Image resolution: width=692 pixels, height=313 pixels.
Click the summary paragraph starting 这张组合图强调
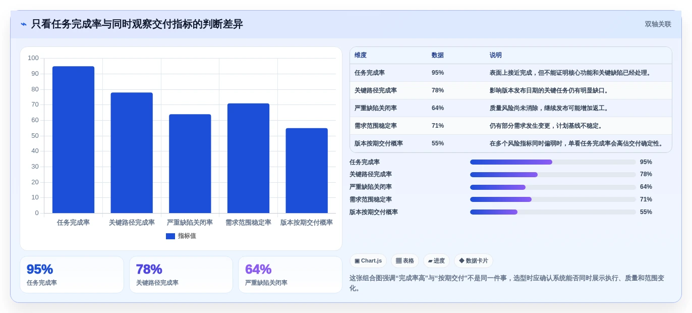507,283
